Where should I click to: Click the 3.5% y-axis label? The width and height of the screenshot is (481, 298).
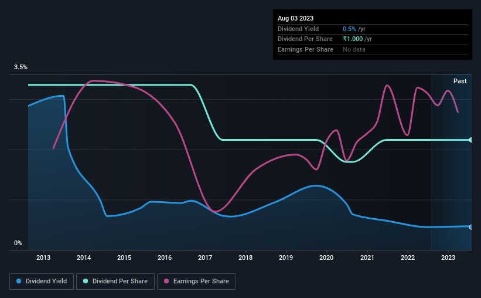pyautogui.click(x=21, y=67)
